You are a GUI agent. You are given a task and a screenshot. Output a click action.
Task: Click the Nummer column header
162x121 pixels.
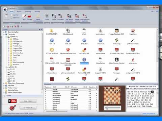pos(48,87)
